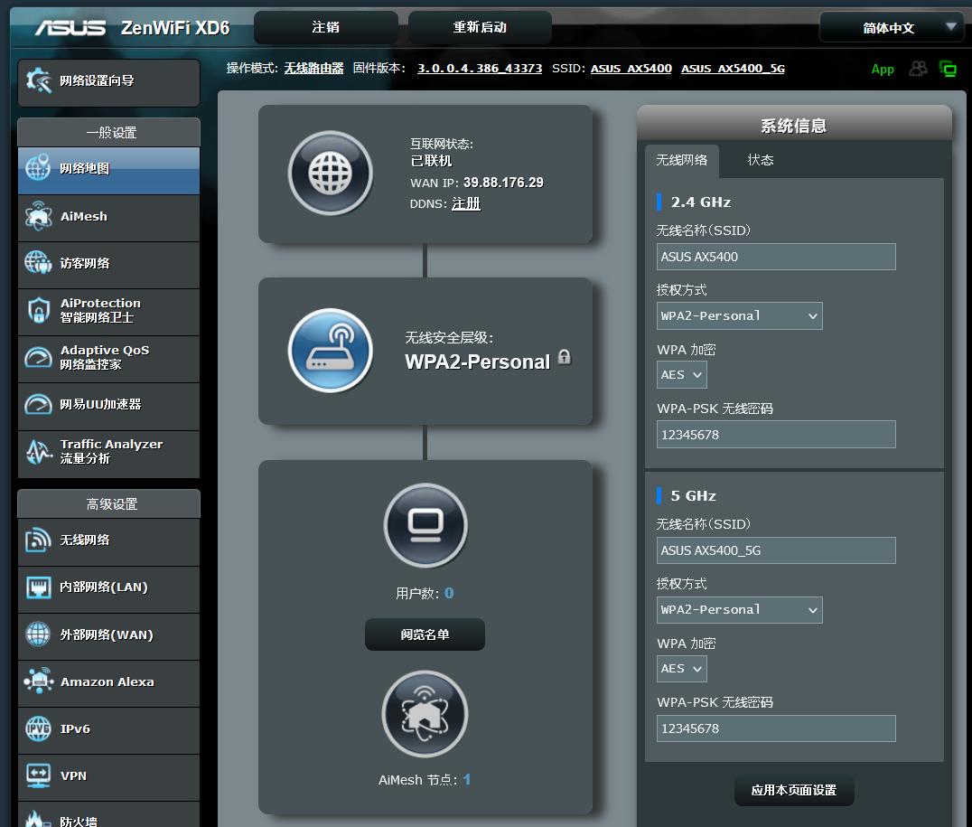Click the DDNS 注册 link
Viewport: 972px width, 827px height.
click(x=466, y=204)
